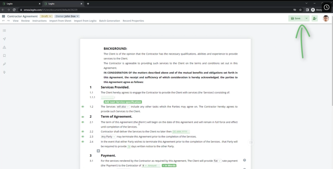Screen dimensions: 333x169
Task: Click the service specification field in 1.1.1
Action: coord(107,97)
